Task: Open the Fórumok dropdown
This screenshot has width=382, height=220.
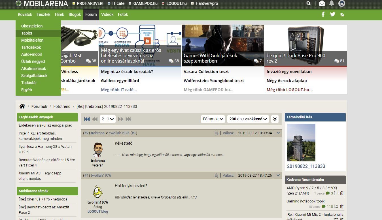Action: point(213,119)
